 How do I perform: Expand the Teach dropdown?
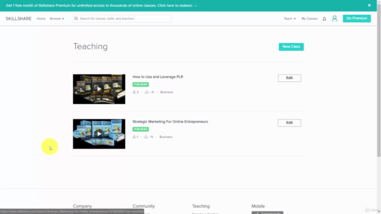click(x=290, y=18)
